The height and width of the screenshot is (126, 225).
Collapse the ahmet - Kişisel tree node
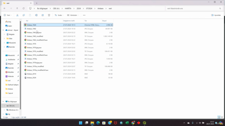[x=3, y=30]
